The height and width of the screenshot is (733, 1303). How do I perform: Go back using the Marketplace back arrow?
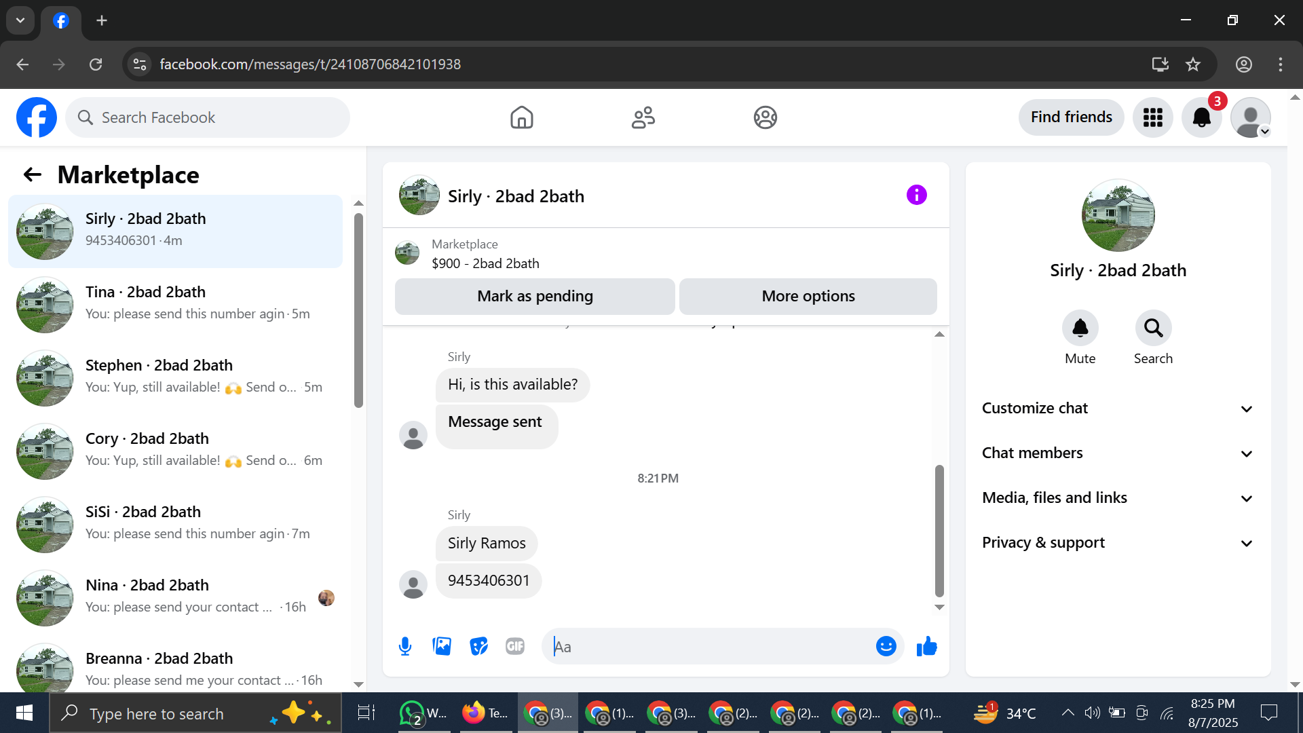[x=33, y=175]
